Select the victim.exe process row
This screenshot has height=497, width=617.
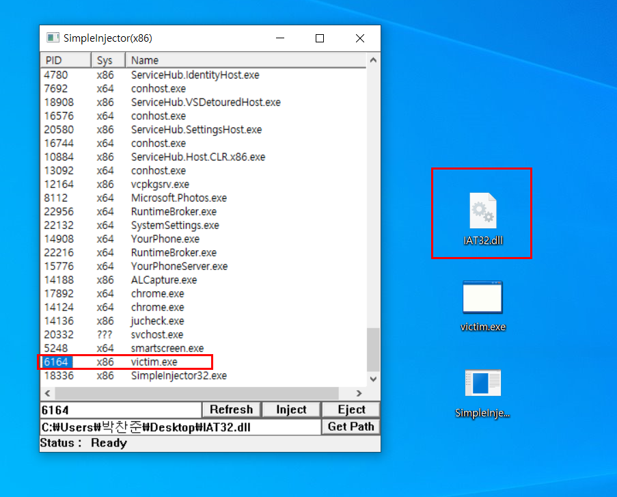pos(203,362)
